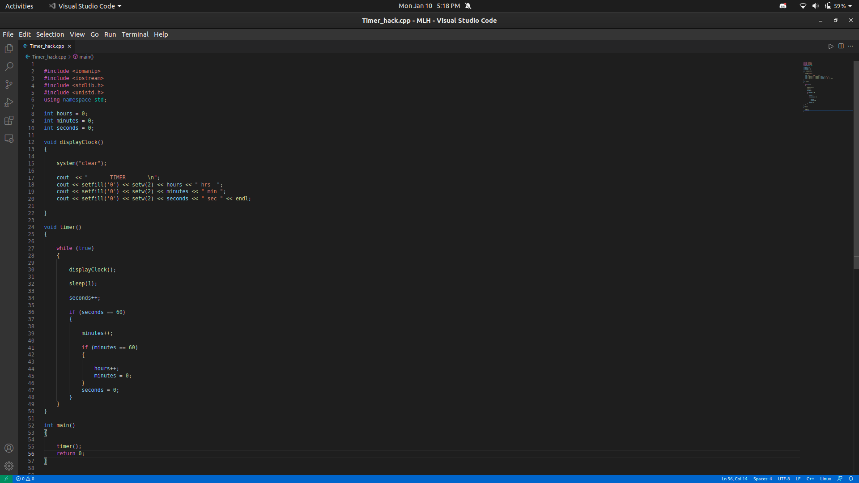Open the Run and Debug panel
859x483 pixels.
tap(9, 102)
